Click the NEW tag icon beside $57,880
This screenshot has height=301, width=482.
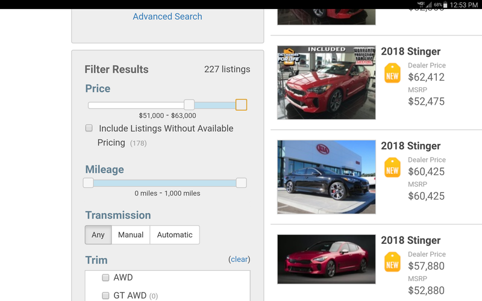coord(392,262)
